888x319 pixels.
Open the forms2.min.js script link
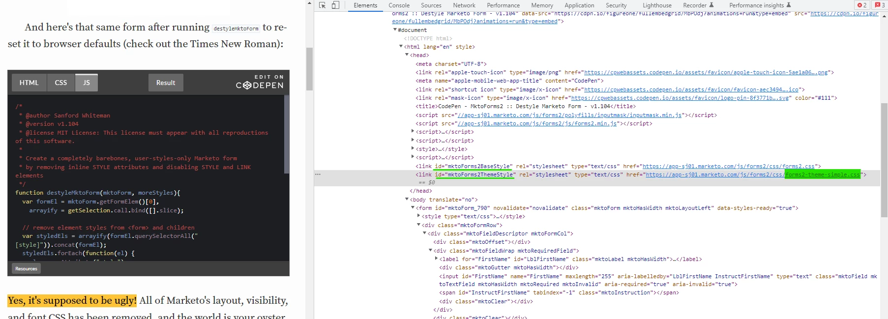pos(537,123)
